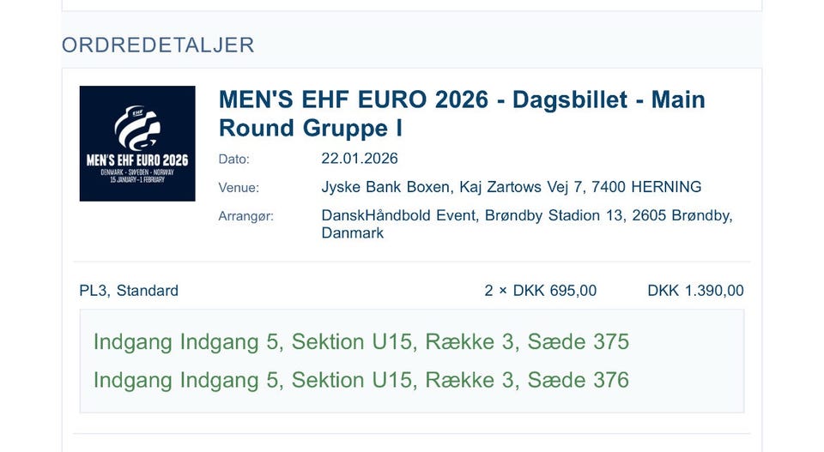Click the Denmark - Sweden - Norway text in logo
Screen dimensions: 824x452
pyautogui.click(x=137, y=172)
